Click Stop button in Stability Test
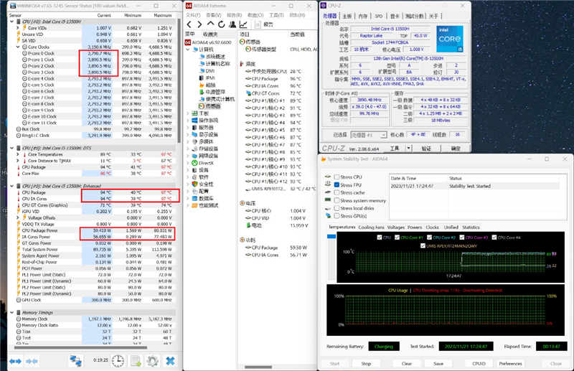Image resolution: width=574 pixels, height=371 pixels. (366, 364)
